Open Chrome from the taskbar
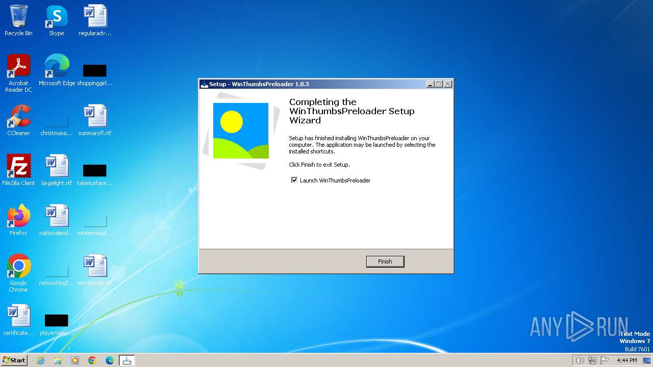The height and width of the screenshot is (367, 653). [92, 360]
